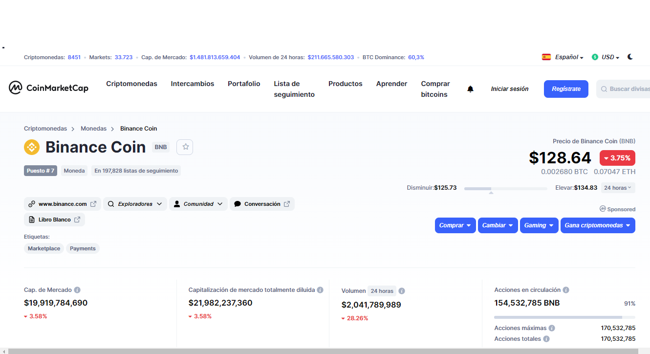Open the Cambiar dropdown button

pyautogui.click(x=498, y=225)
